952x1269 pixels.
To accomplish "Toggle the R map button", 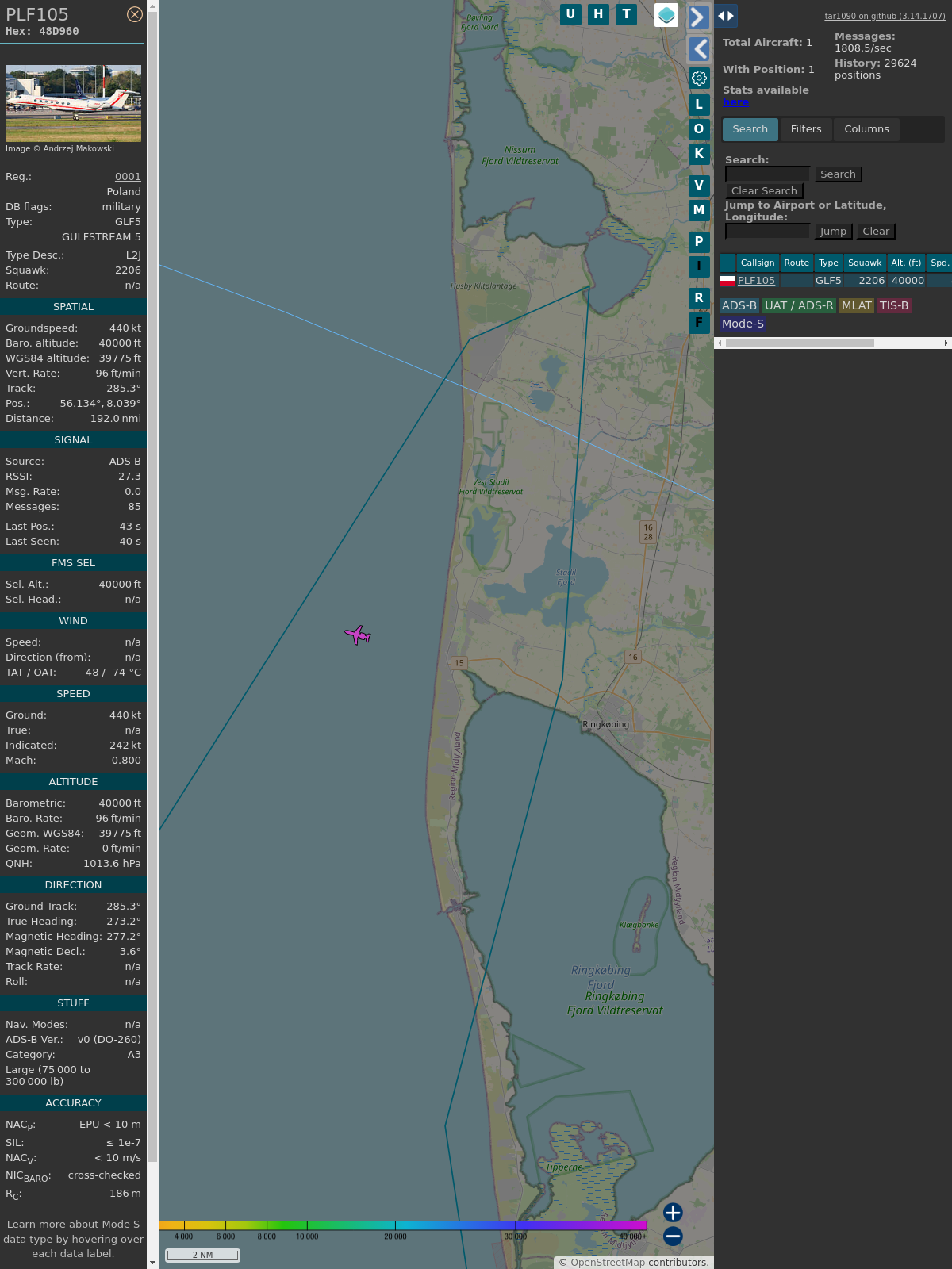I will 699,298.
